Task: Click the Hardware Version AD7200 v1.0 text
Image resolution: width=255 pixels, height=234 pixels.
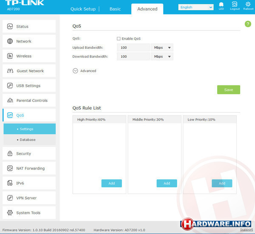Action: tap(119, 230)
